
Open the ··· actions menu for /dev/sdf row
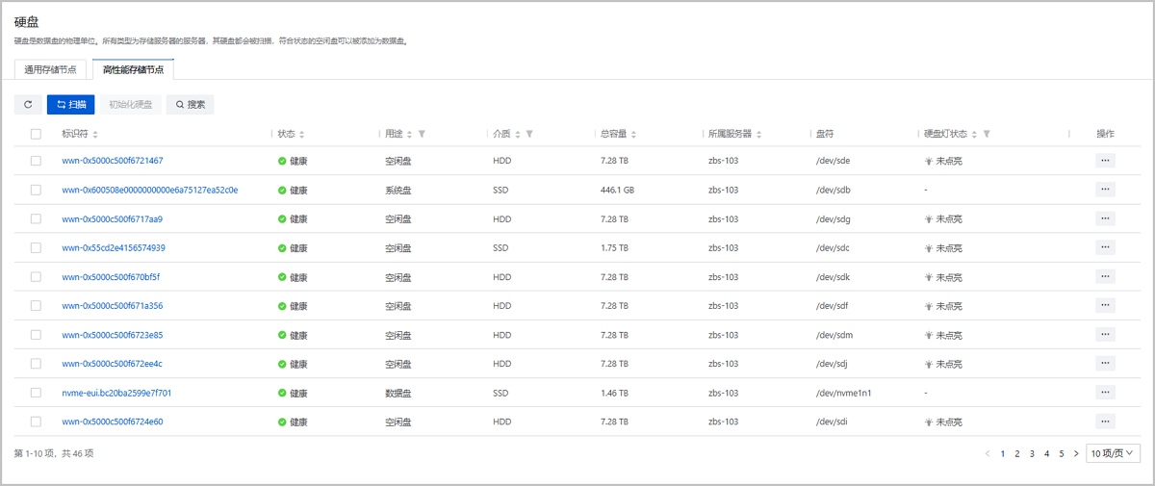(x=1105, y=306)
